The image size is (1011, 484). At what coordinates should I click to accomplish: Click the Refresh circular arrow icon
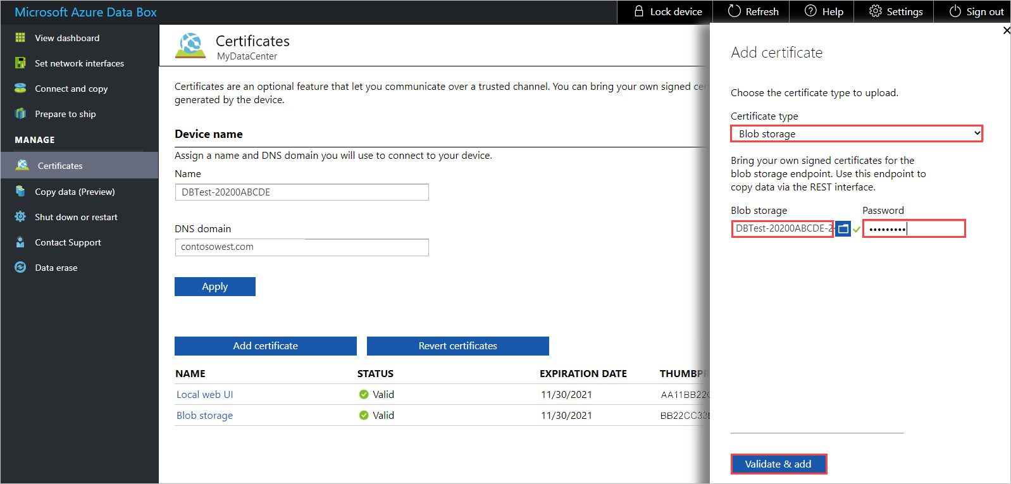tap(734, 11)
